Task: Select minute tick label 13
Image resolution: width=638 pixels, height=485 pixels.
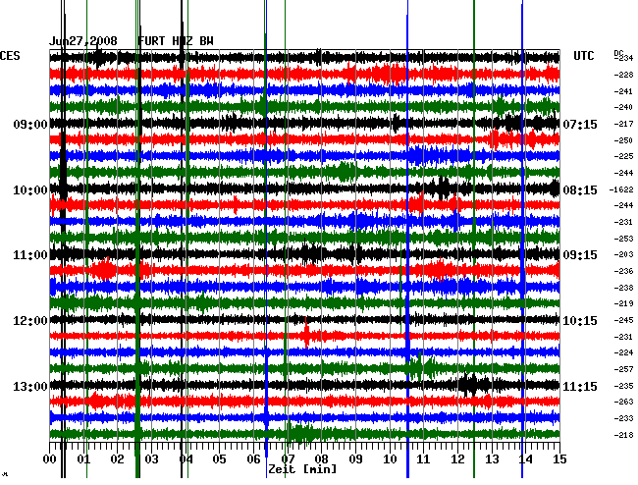Action: pos(492,459)
